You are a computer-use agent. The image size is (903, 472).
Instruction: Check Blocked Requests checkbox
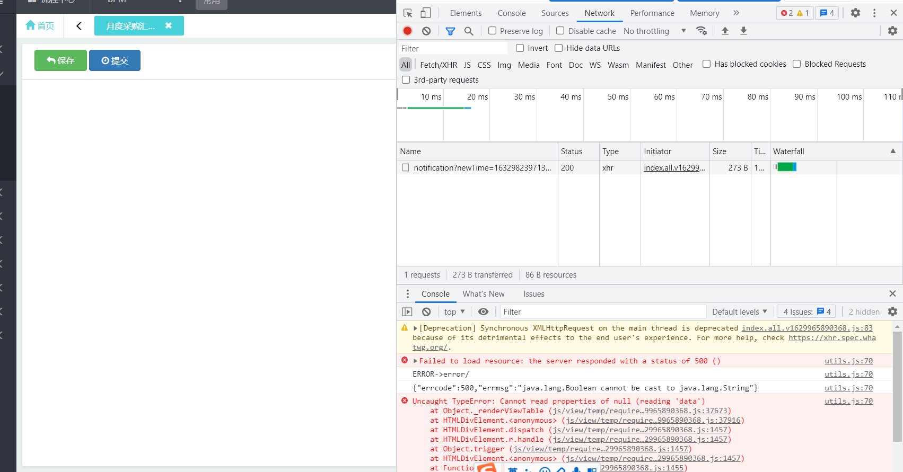[x=796, y=64]
